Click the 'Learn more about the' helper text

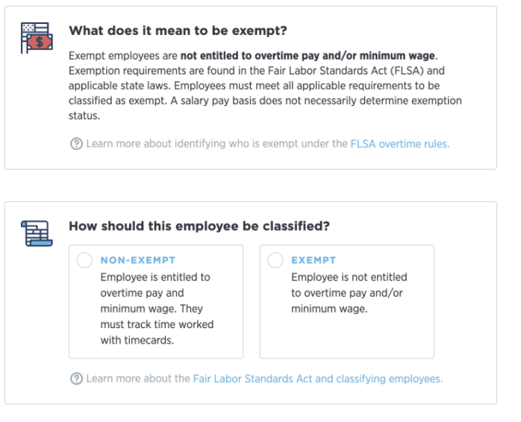click(x=138, y=379)
